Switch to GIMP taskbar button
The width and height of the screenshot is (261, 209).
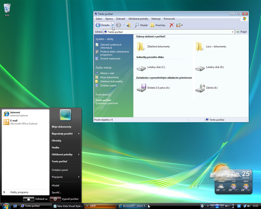pyautogui.click(x=100, y=206)
